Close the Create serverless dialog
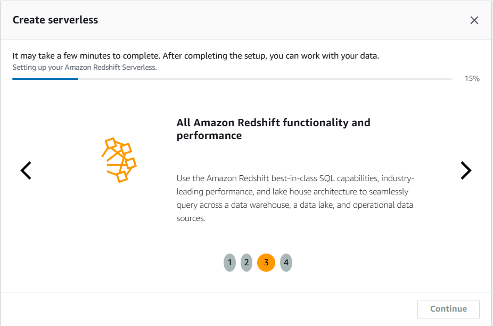Image resolution: width=493 pixels, height=326 pixels. [x=474, y=20]
